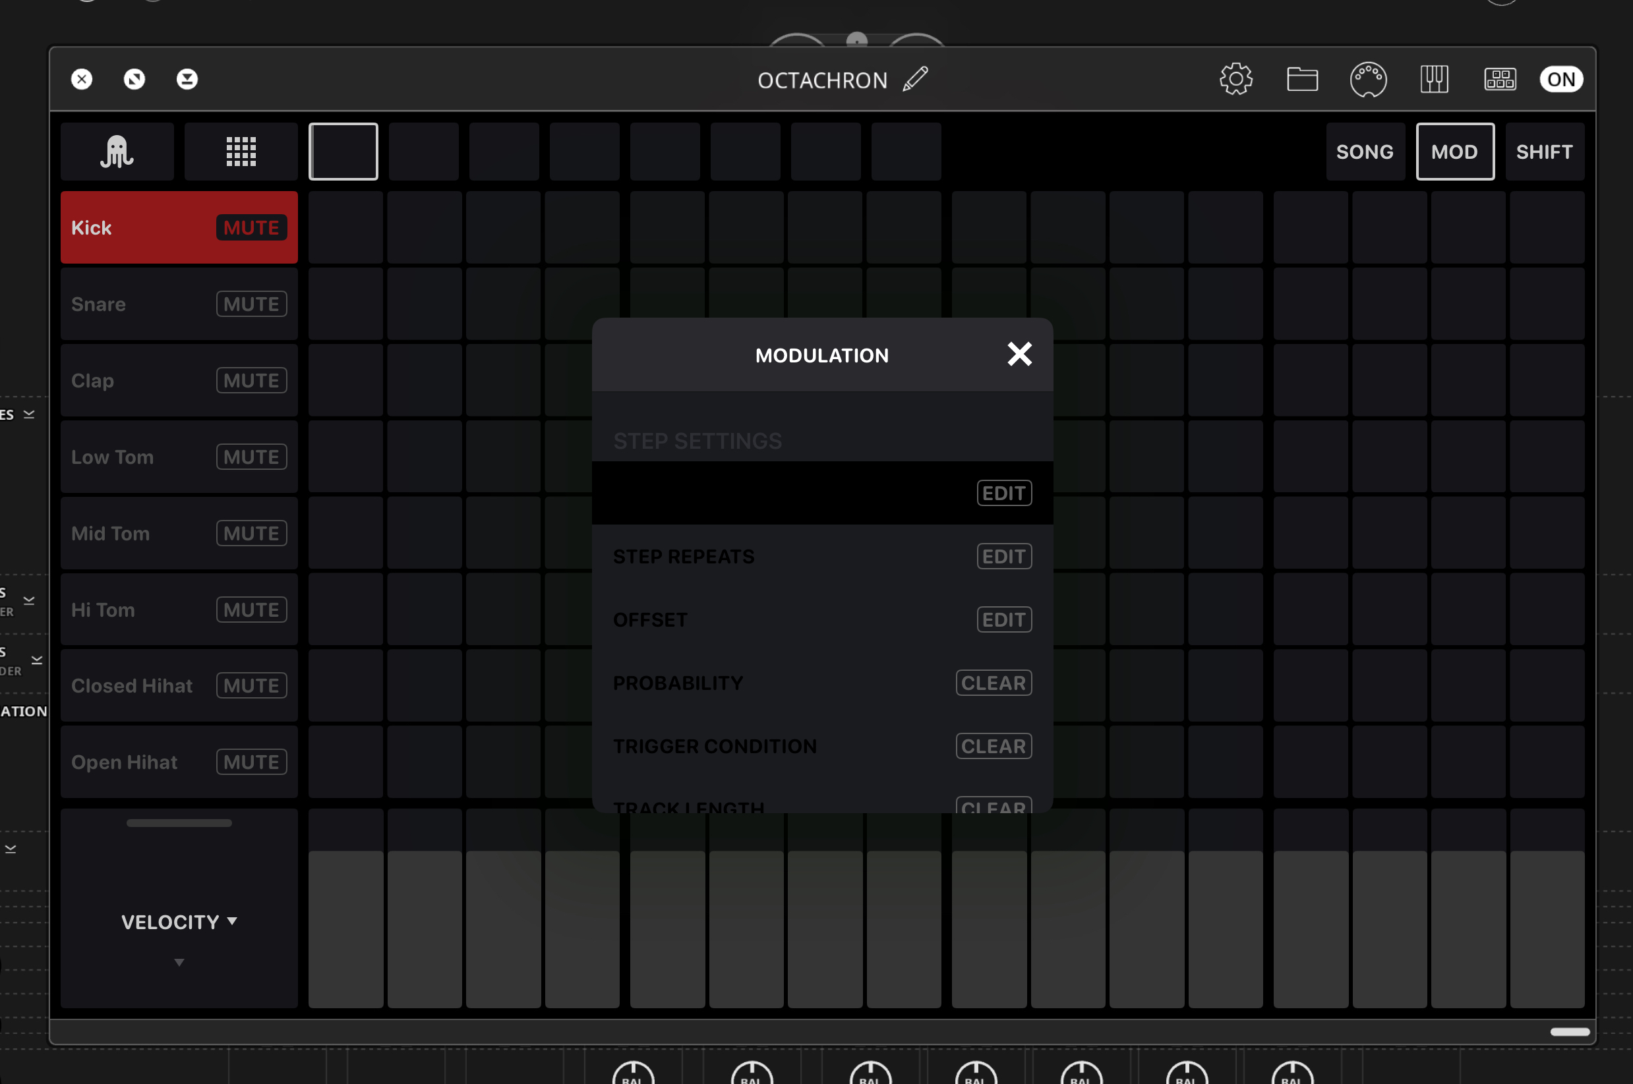Screen dimensions: 1633x1084
Task: Set the last step's velocity bar
Action: (x=1547, y=929)
